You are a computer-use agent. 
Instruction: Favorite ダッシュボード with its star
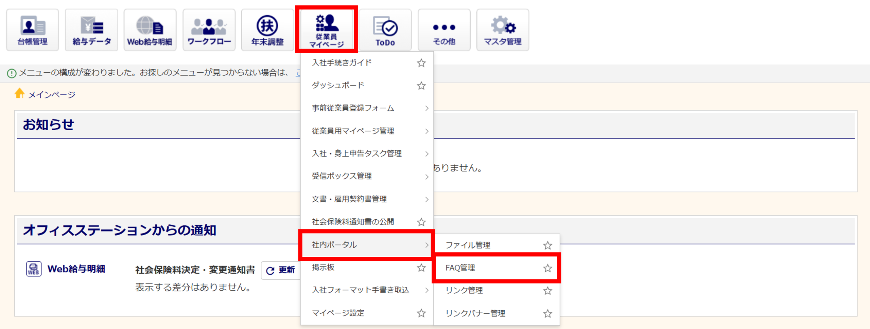click(x=421, y=86)
